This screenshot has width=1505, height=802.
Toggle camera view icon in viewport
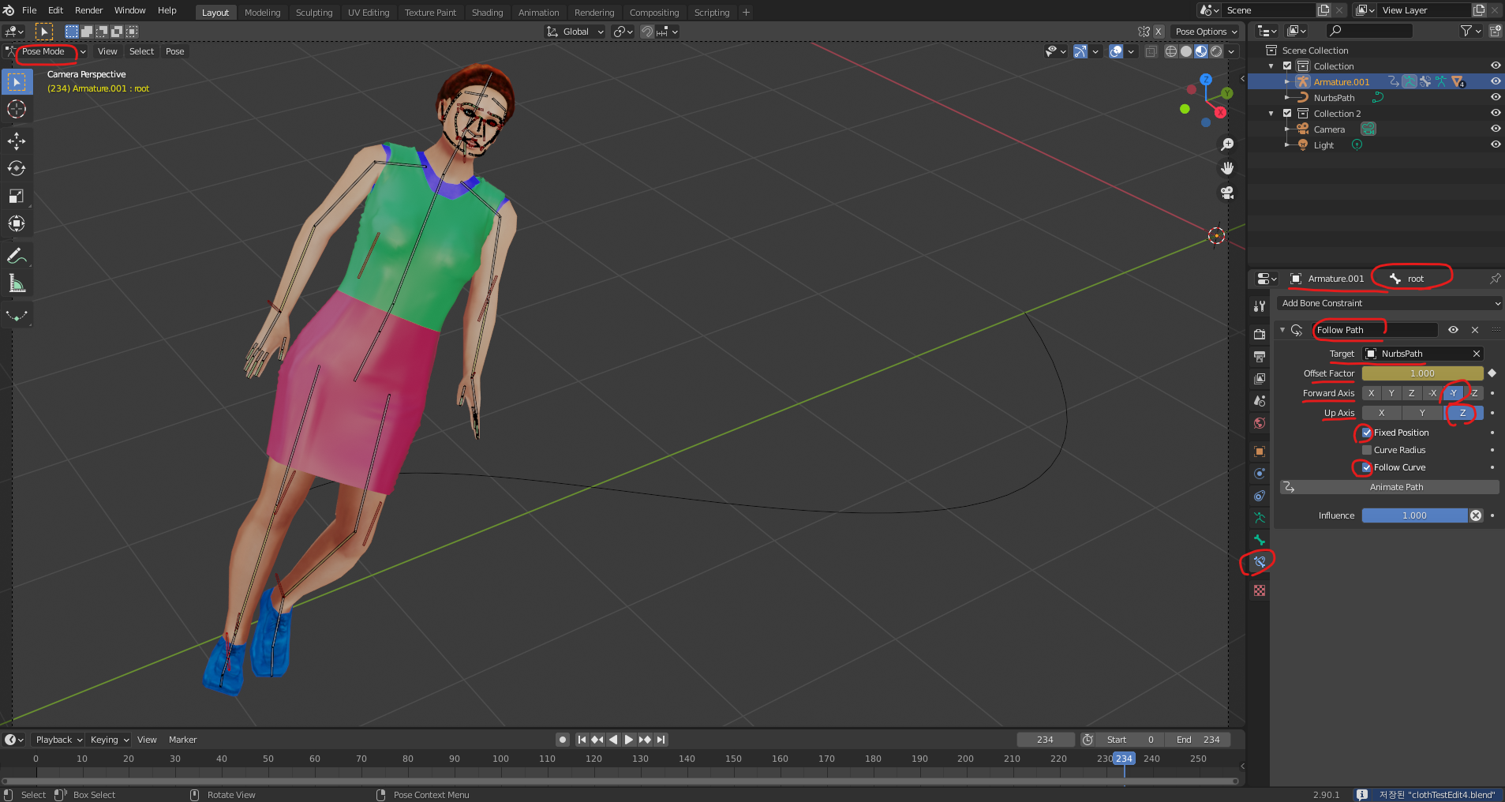(1227, 193)
